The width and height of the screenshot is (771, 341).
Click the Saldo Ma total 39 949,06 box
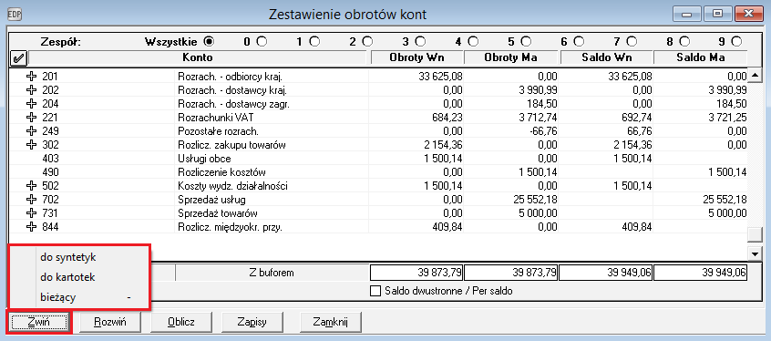pyautogui.click(x=701, y=273)
